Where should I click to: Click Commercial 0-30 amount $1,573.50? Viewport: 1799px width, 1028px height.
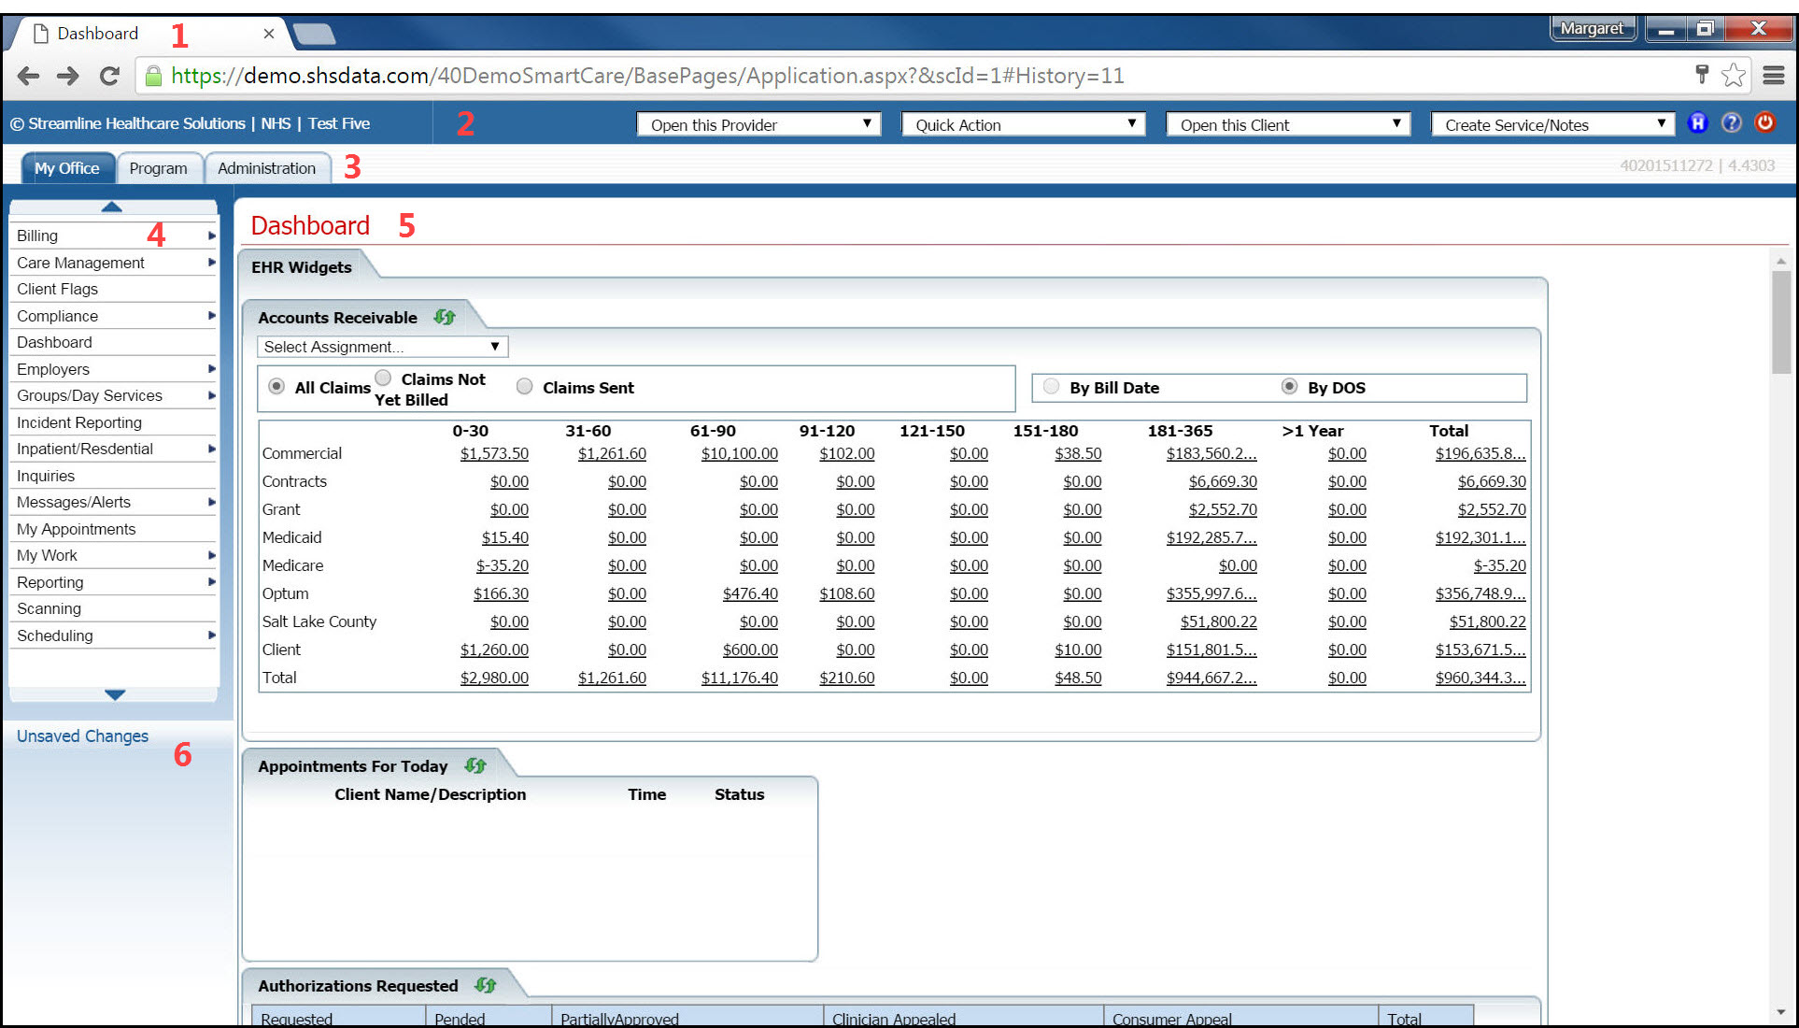tap(494, 453)
